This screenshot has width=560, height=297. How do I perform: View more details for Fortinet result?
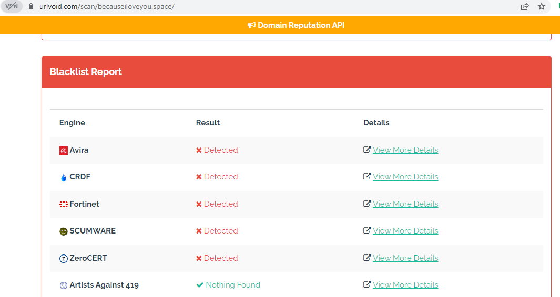coord(405,204)
